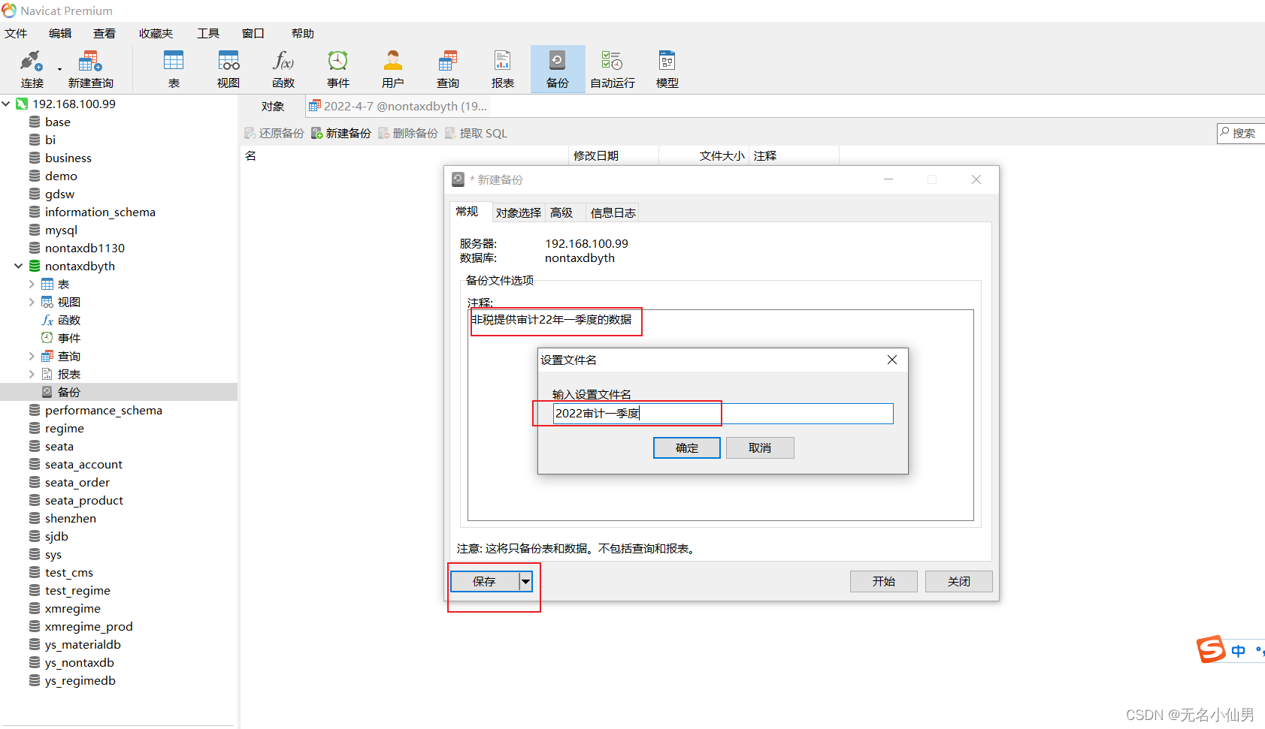Screen dimensions: 1265x729
Task: Click New Backup (新建备份) in the object toolbar
Action: (x=341, y=133)
